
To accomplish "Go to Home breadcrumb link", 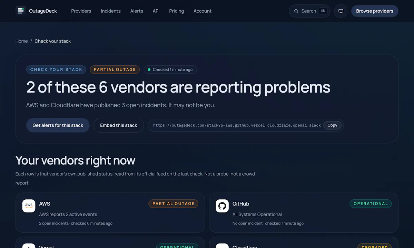I will coord(21,41).
